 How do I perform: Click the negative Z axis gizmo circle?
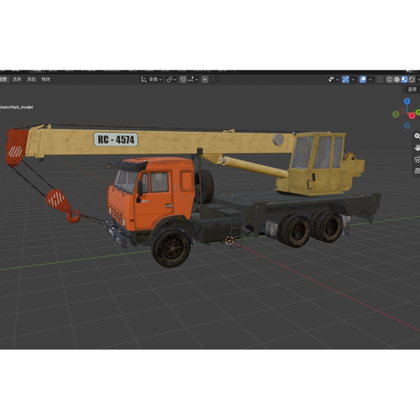[x=407, y=125]
